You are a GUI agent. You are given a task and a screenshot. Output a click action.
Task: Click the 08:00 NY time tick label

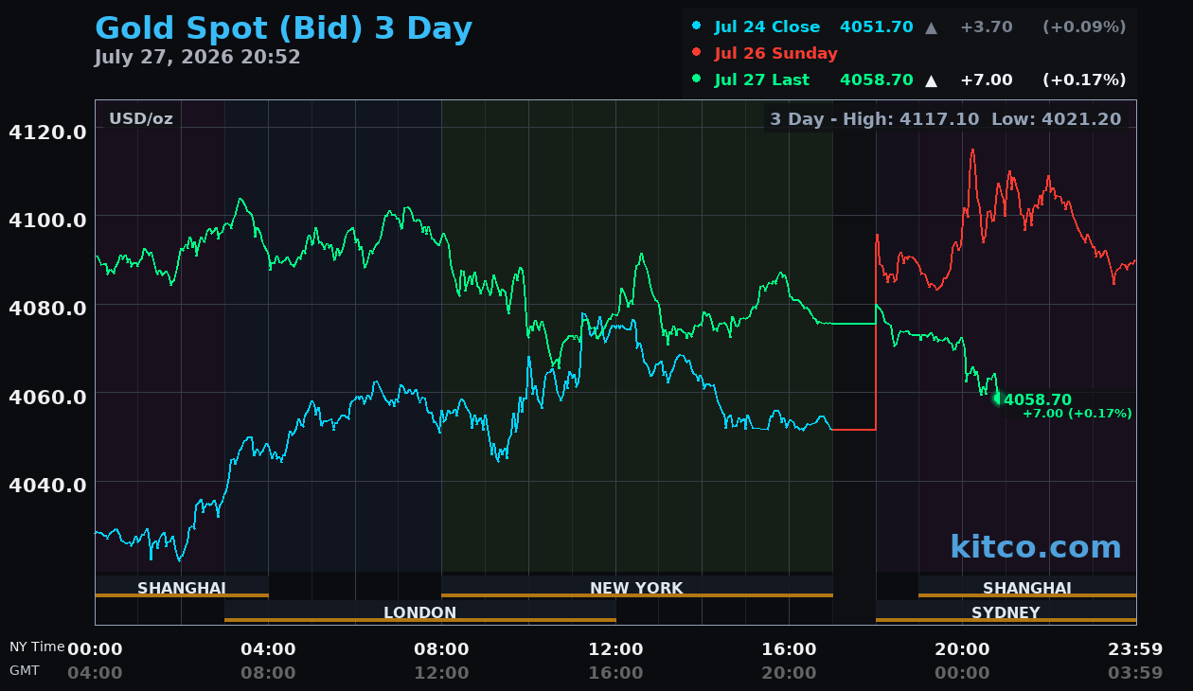(x=441, y=649)
